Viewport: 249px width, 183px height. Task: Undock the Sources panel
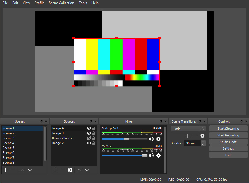[91, 121]
